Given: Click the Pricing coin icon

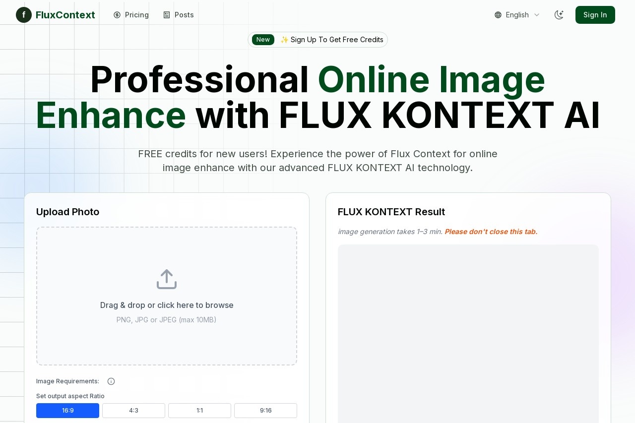Looking at the screenshot, I should pos(117,15).
